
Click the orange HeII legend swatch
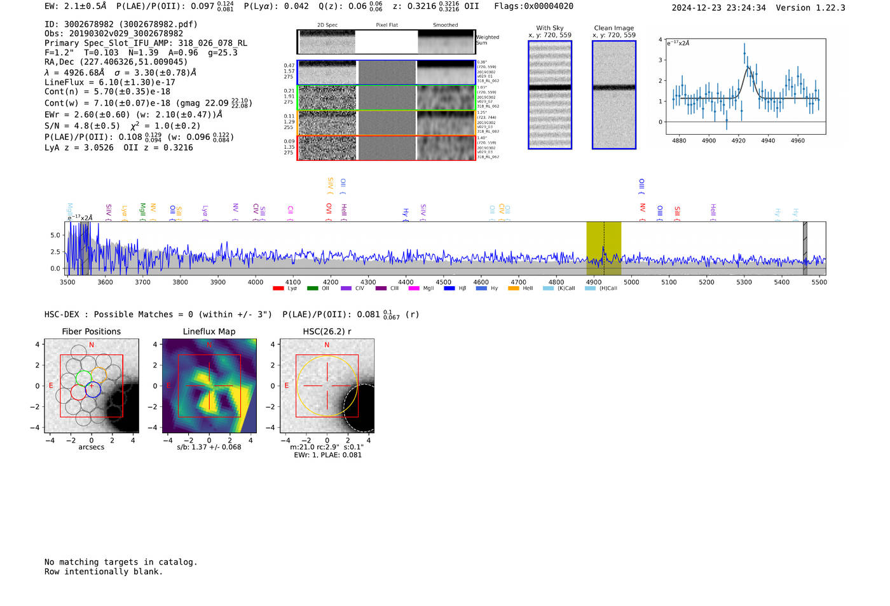[514, 289]
